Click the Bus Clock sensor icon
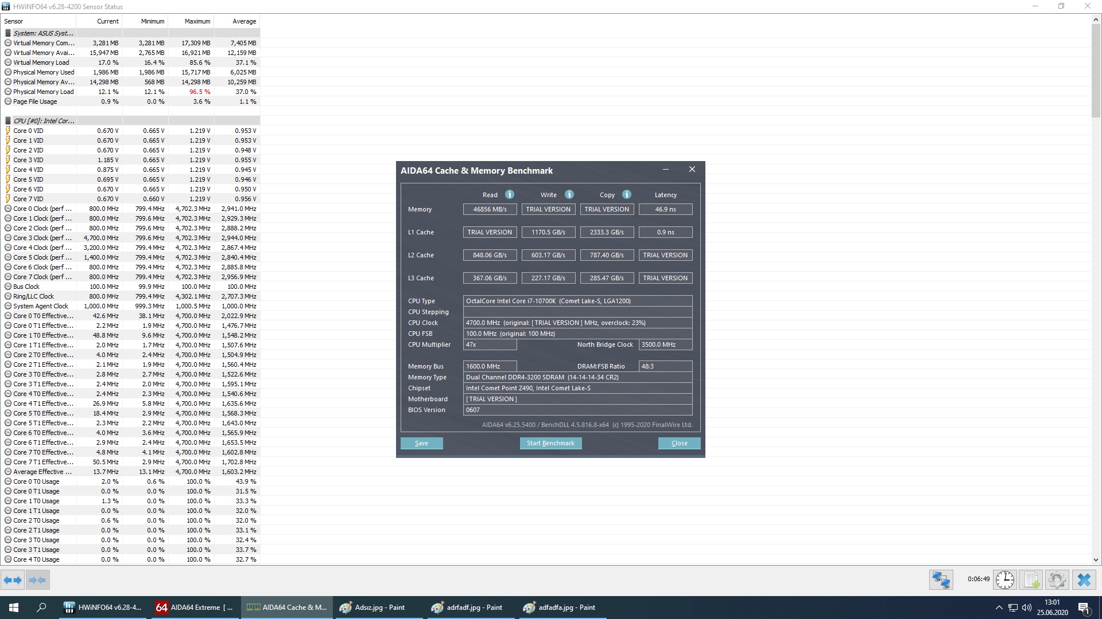Image resolution: width=1102 pixels, height=619 pixels. point(8,287)
